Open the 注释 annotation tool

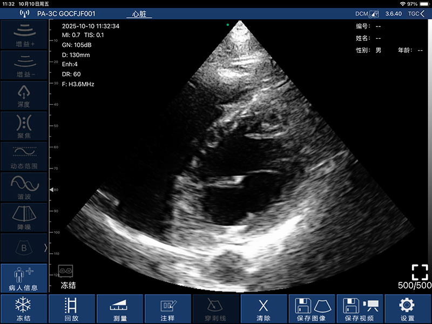pos(168,309)
